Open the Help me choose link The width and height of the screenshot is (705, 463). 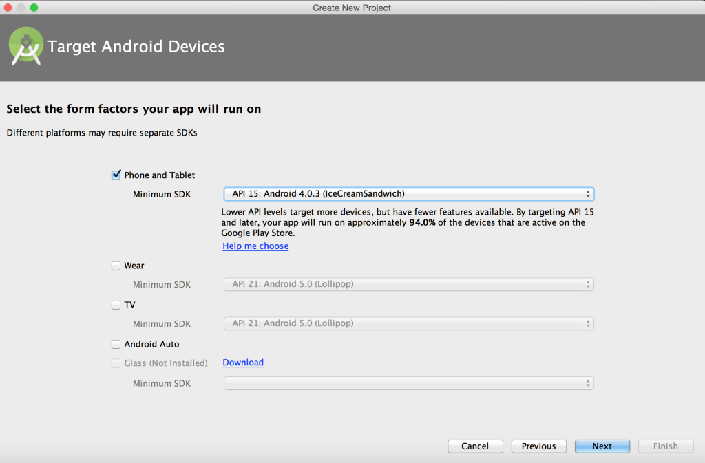tap(255, 246)
